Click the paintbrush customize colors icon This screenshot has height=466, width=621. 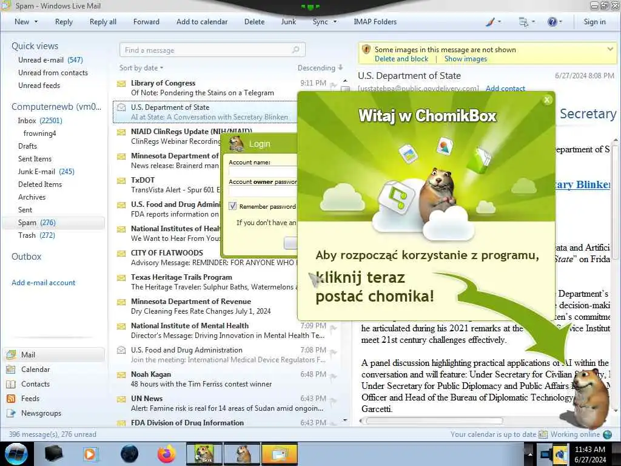coord(490,22)
